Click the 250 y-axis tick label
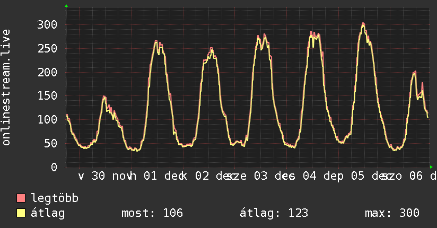The width and height of the screenshot is (437, 228). point(47,48)
